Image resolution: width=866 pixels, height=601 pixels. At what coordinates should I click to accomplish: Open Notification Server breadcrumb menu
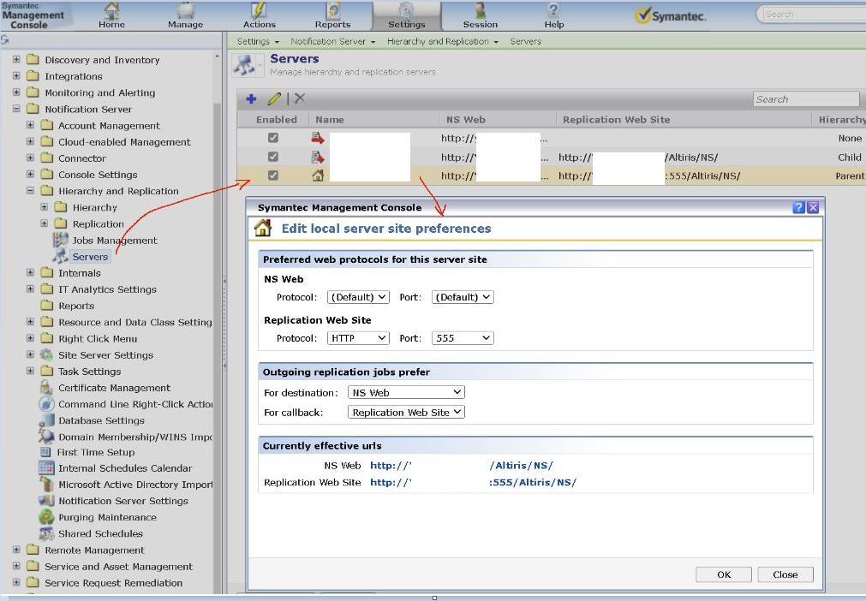(x=332, y=41)
